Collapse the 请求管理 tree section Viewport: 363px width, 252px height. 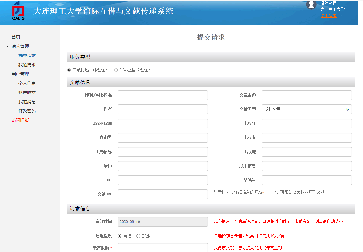point(8,46)
